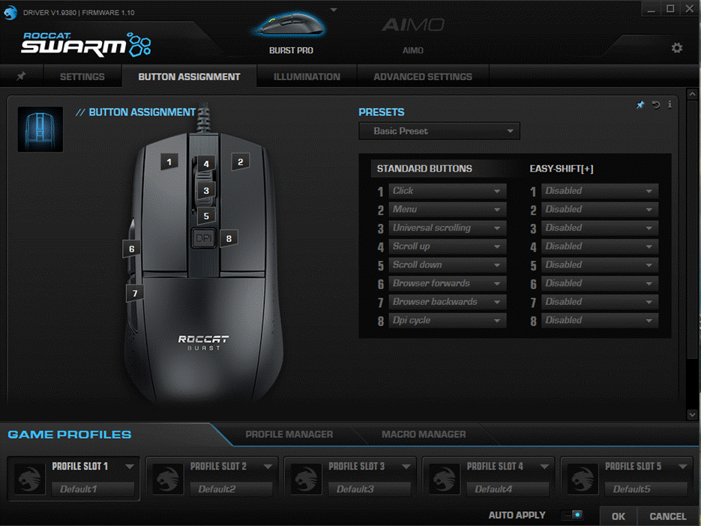The height and width of the screenshot is (526, 701).
Task: Expand the Profile Slot 5 arrow
Action: (x=683, y=467)
